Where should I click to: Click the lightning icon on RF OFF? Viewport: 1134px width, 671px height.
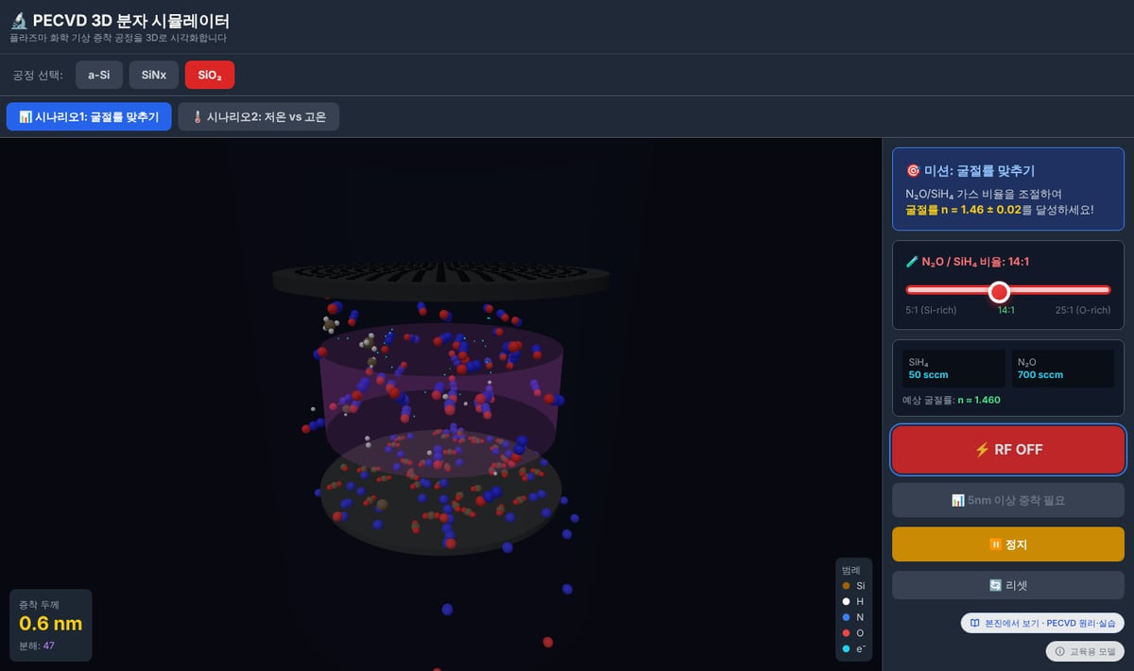(x=981, y=450)
